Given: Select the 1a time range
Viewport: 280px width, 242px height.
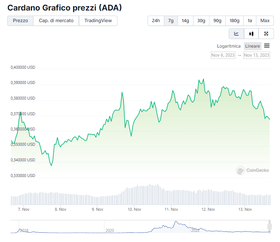Looking at the screenshot, I should pos(250,21).
